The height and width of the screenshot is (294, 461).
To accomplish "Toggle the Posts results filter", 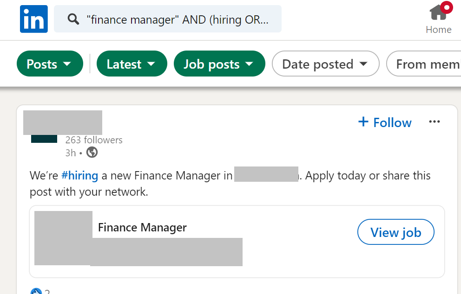I will point(49,64).
